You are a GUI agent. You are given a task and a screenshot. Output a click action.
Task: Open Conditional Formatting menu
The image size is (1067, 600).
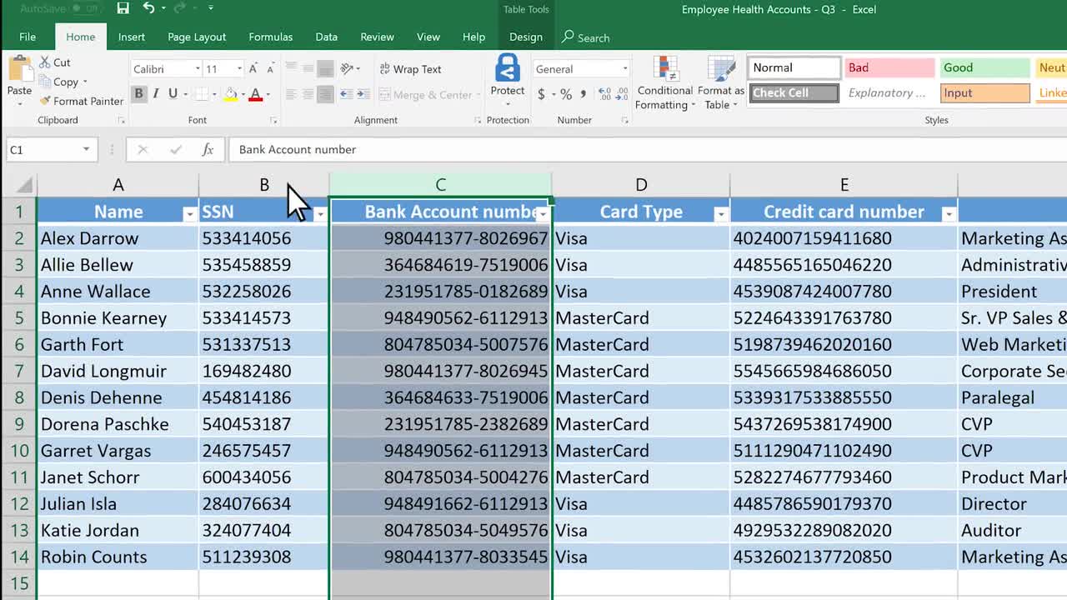point(664,83)
